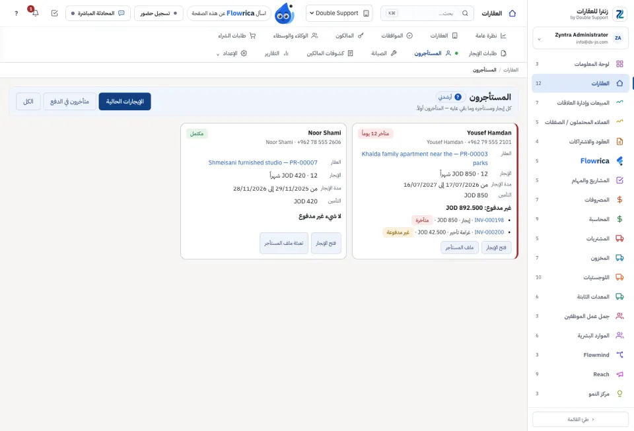
Task: Open the كشوفات المالكين owner statements tab
Action: 330,53
